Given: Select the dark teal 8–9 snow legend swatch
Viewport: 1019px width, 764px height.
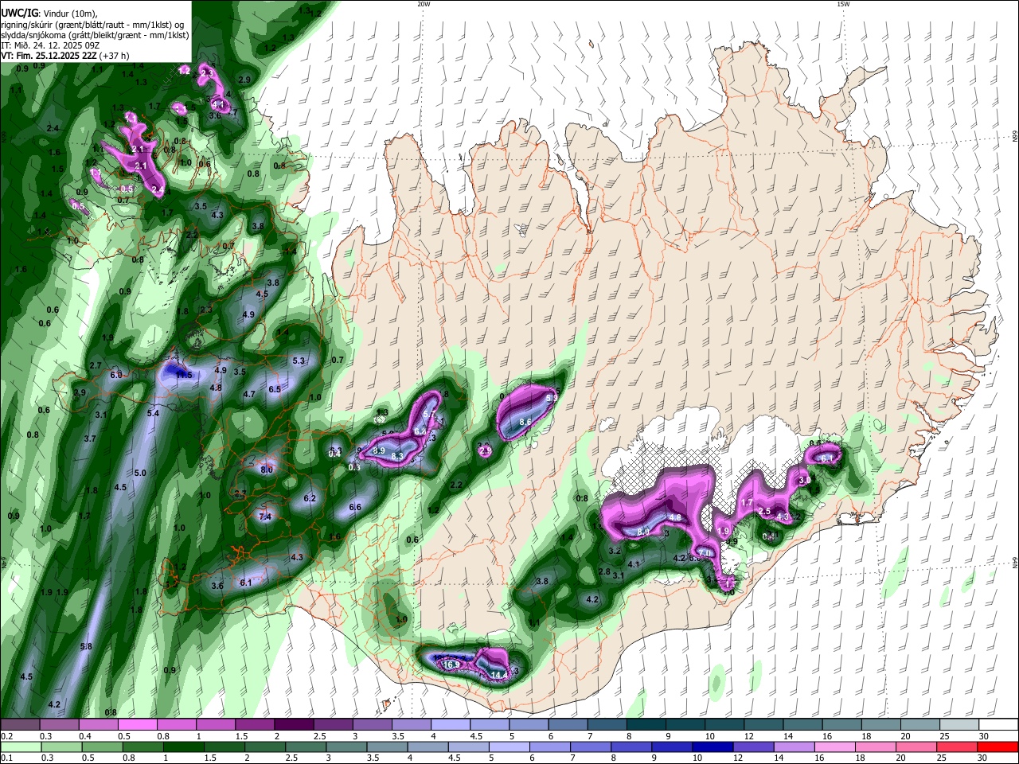Looking at the screenshot, I should (646, 725).
